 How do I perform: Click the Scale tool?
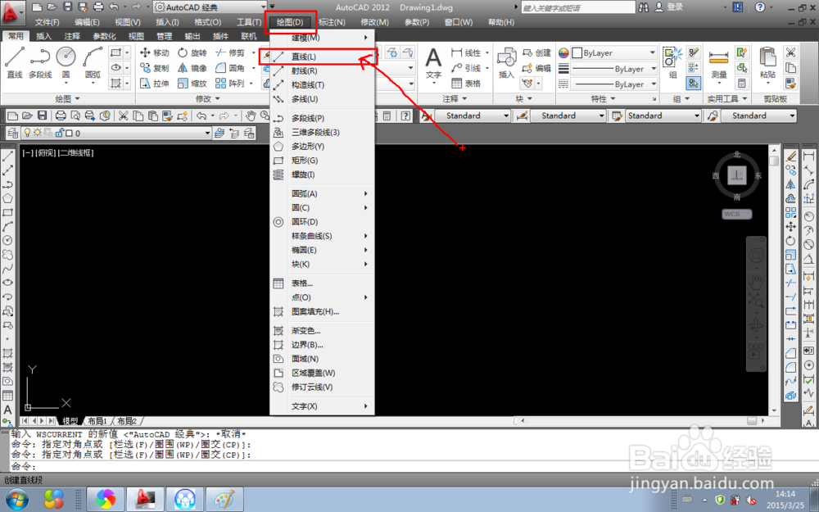point(192,83)
